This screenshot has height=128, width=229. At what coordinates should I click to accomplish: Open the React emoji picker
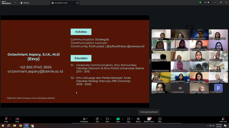coord(107,120)
